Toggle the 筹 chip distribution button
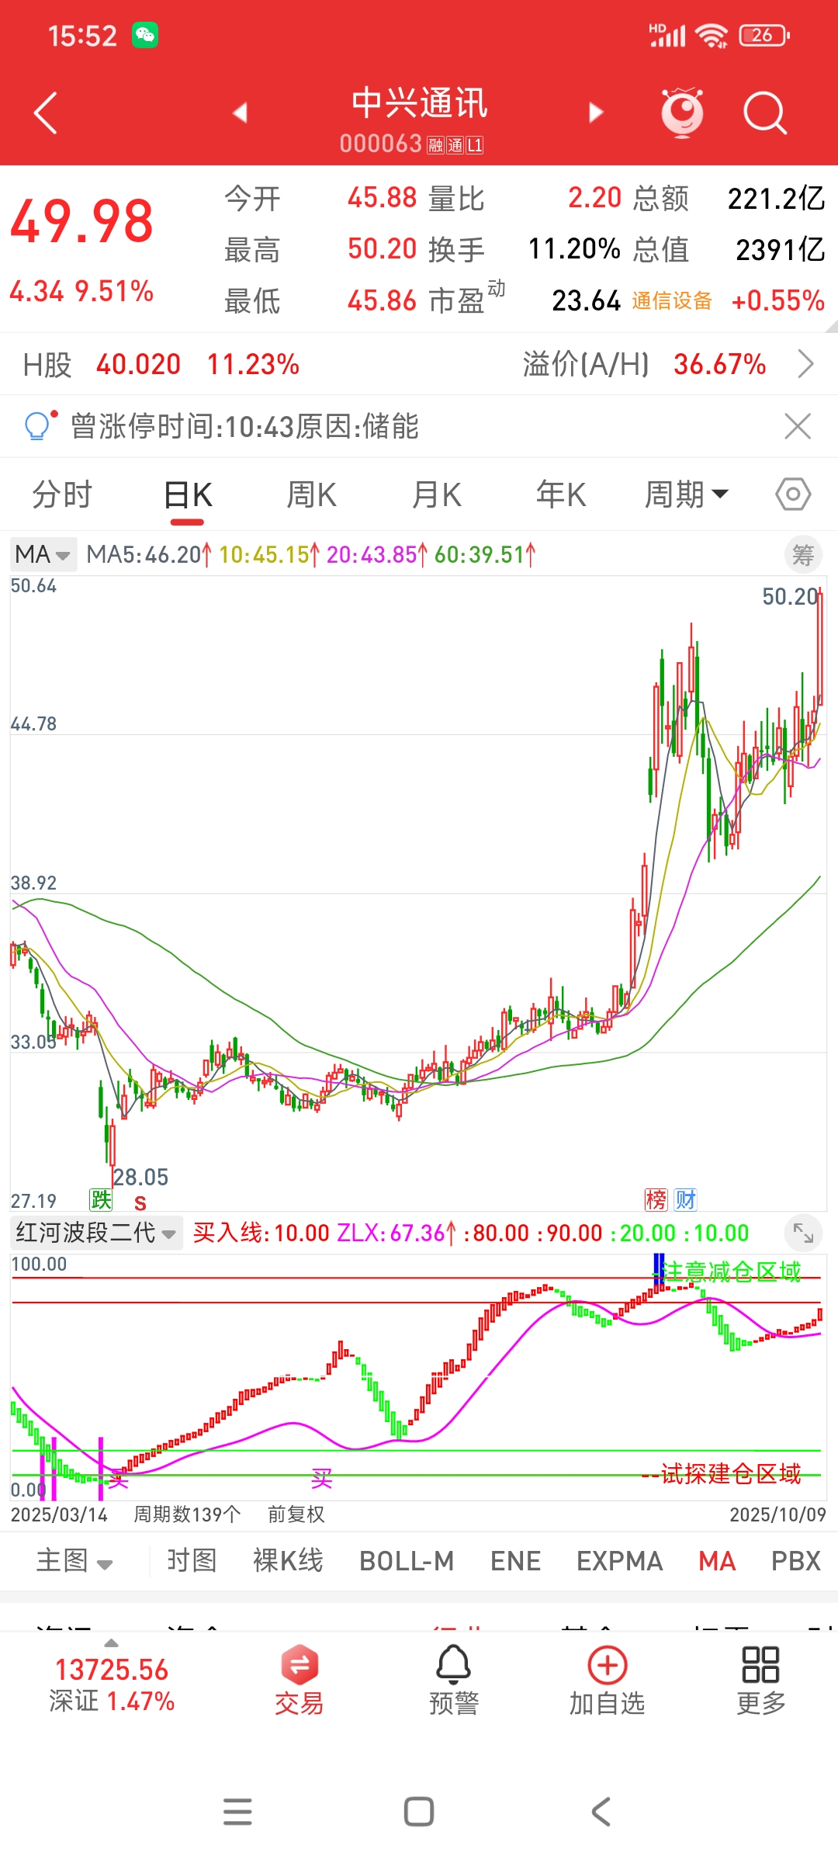 point(803,555)
